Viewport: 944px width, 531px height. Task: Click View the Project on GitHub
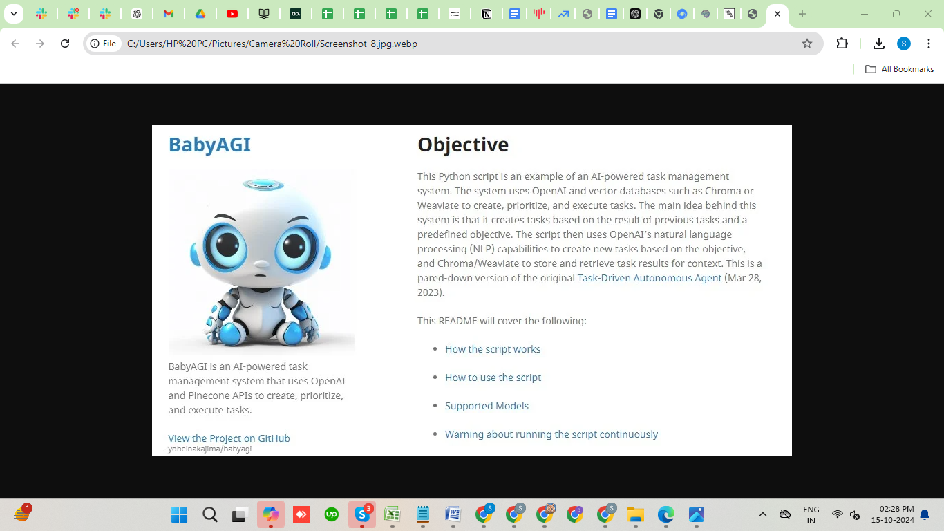229,438
